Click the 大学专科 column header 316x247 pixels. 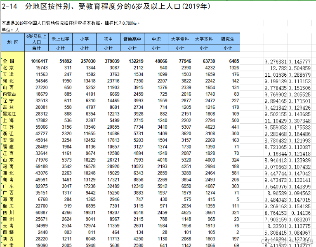coord(180,39)
